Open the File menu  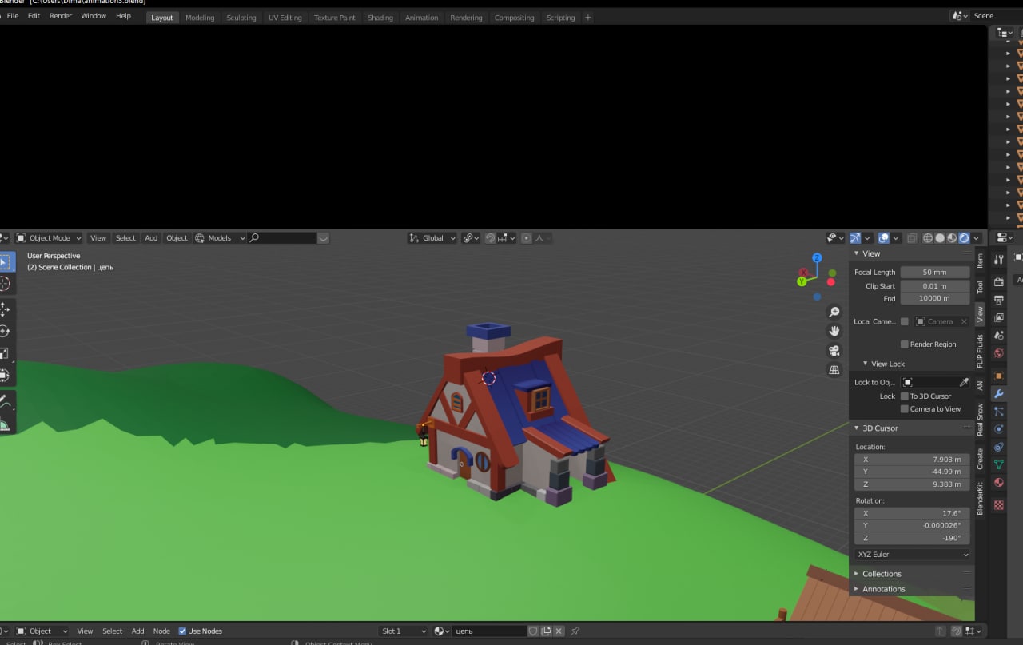click(x=13, y=16)
